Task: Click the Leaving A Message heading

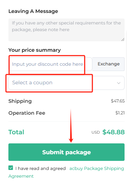Action: coord(33,12)
